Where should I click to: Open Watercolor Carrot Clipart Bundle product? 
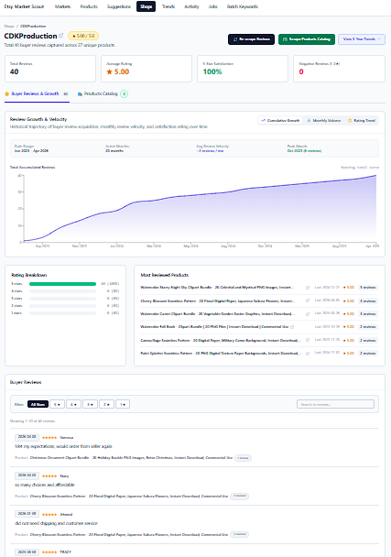point(217,314)
